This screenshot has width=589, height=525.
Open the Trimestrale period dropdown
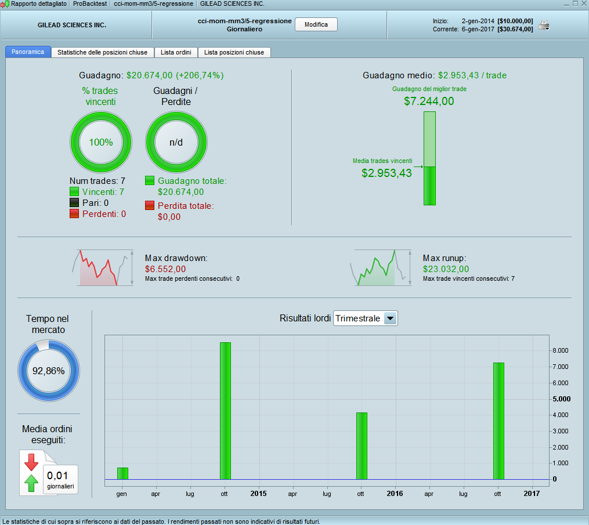click(x=365, y=318)
